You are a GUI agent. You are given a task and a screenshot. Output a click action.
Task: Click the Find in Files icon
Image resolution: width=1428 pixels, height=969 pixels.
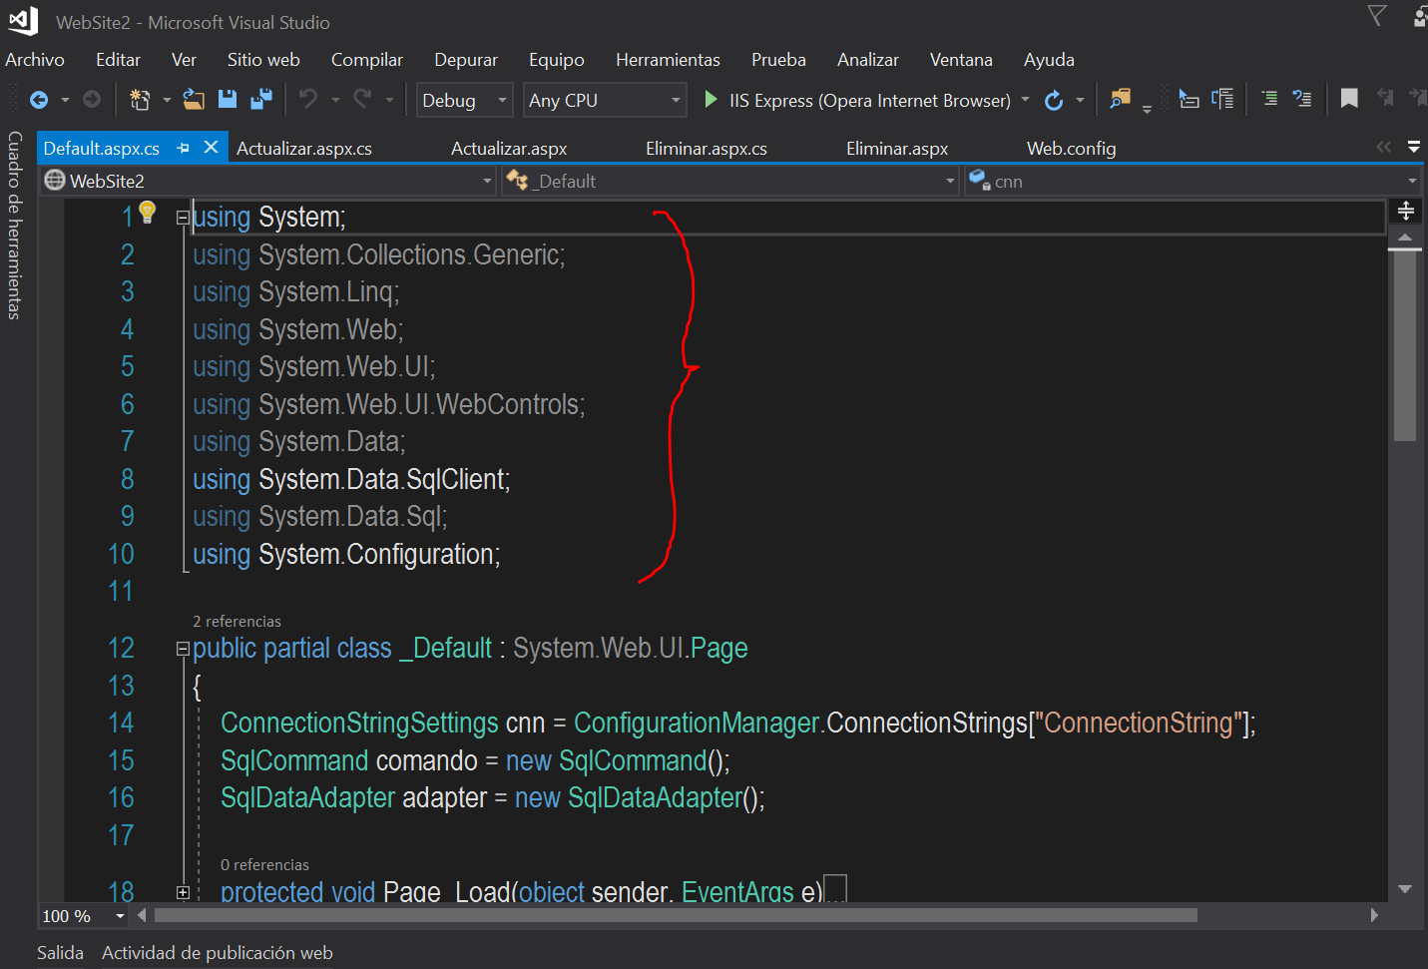(1120, 99)
